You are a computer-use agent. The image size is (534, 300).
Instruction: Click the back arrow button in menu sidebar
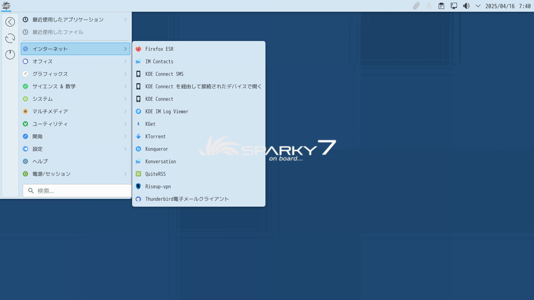[x=10, y=22]
